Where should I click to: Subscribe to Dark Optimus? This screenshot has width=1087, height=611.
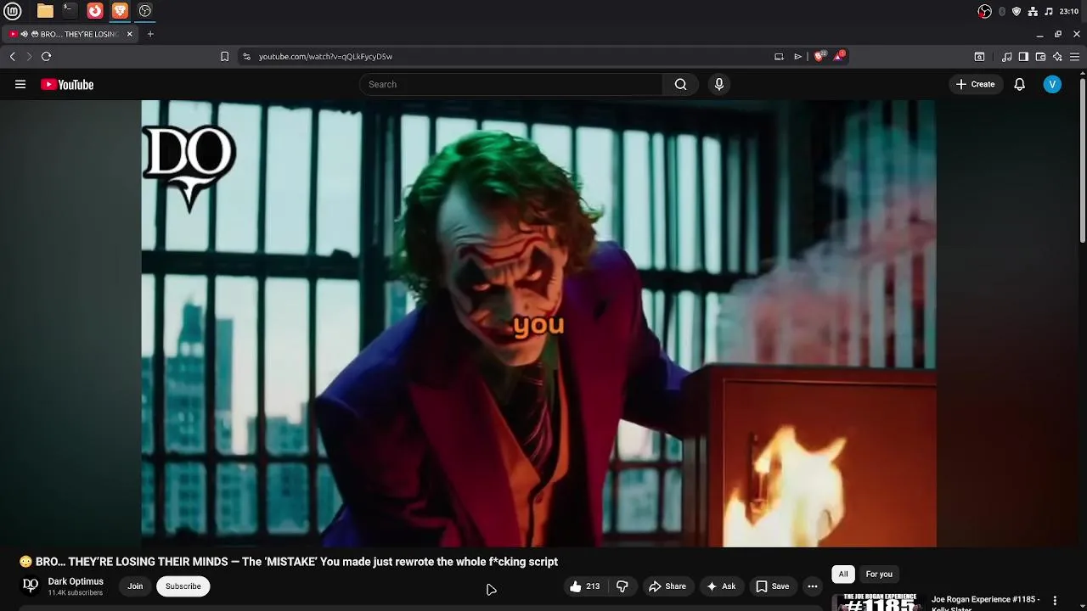[x=183, y=586]
